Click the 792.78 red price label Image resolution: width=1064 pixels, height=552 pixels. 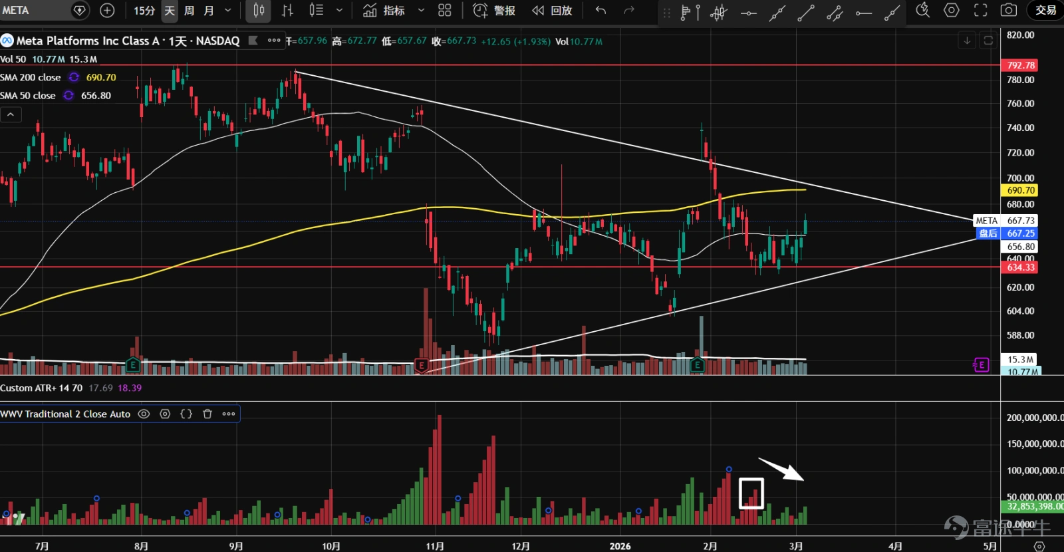pos(1019,65)
